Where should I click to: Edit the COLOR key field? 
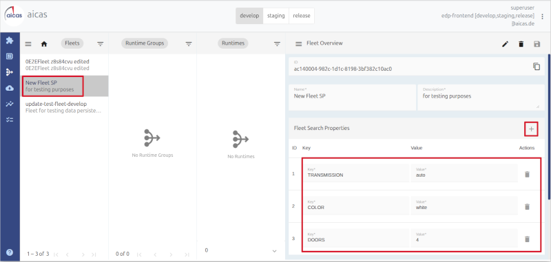[356, 205]
